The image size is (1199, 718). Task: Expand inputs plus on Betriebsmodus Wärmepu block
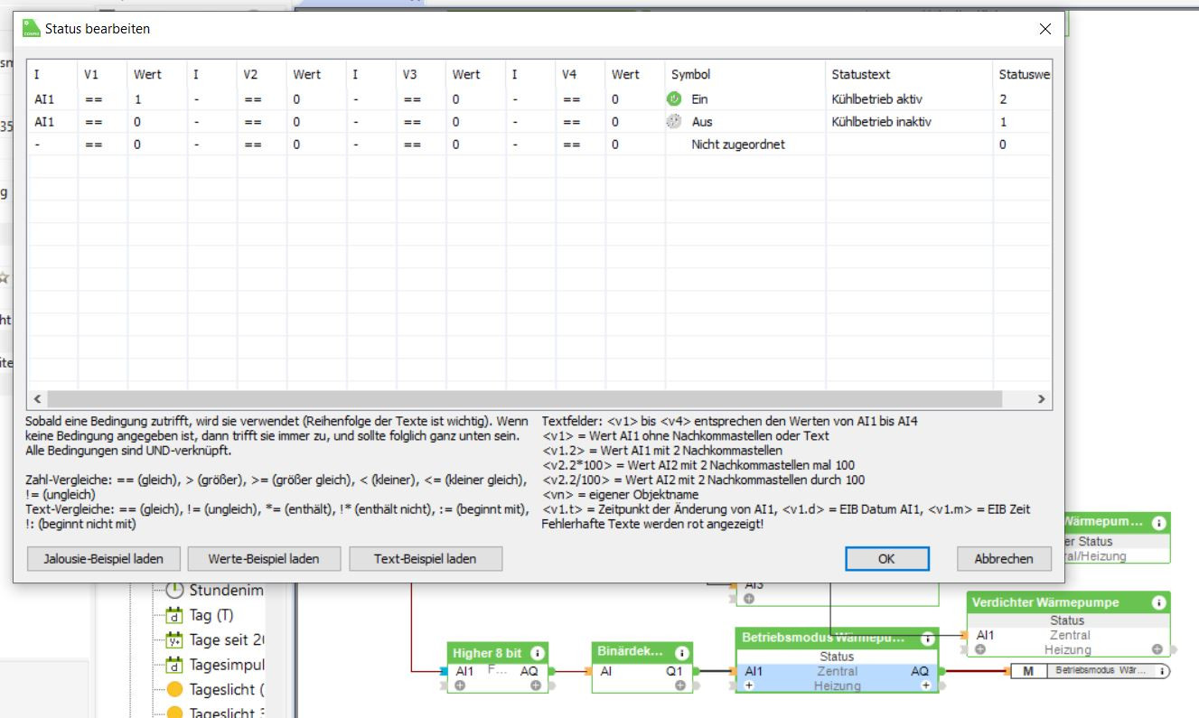coord(749,685)
